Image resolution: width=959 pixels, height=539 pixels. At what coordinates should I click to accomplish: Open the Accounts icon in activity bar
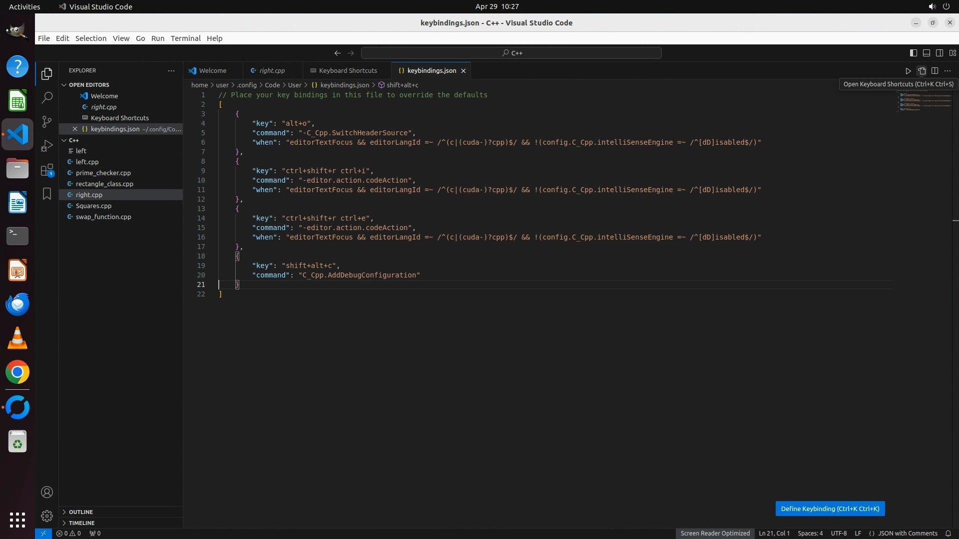point(47,492)
